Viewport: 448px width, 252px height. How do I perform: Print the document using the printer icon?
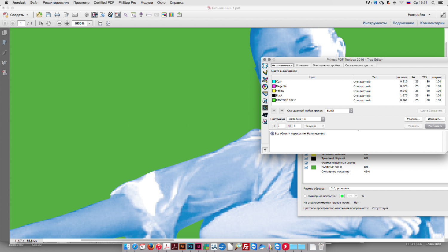(57, 15)
